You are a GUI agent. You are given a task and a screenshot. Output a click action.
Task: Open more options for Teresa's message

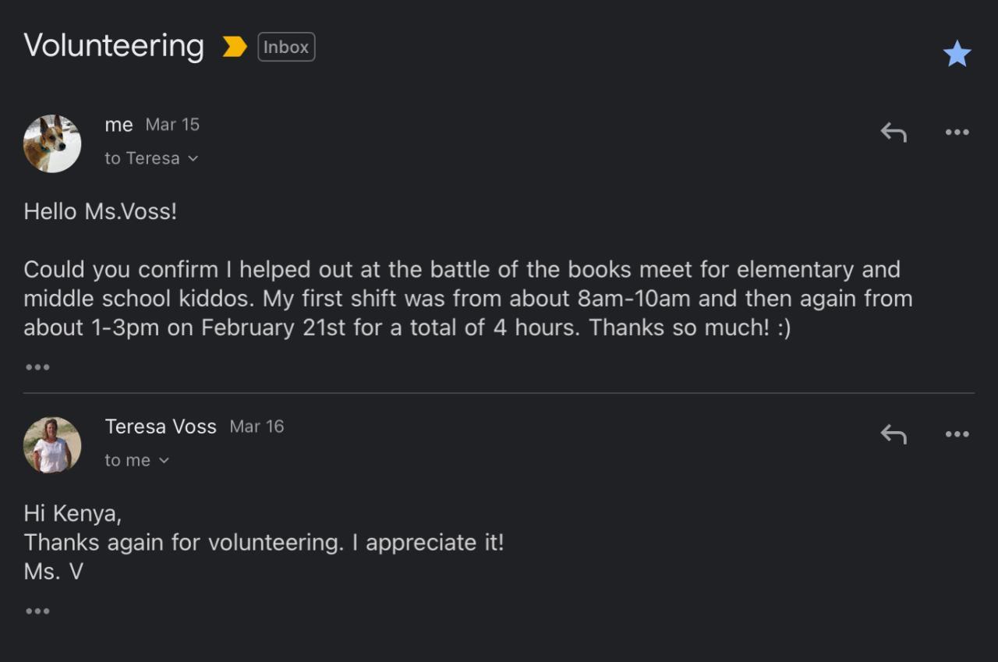coord(957,434)
